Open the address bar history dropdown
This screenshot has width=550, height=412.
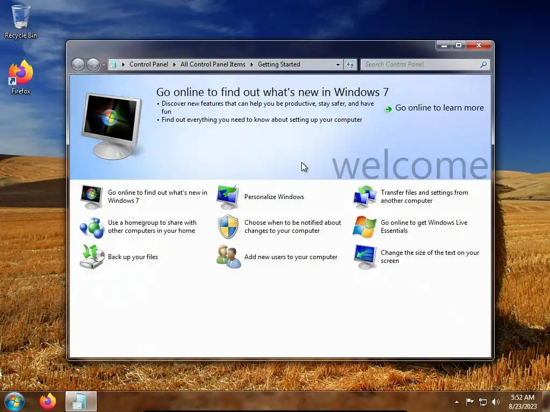coord(338,64)
